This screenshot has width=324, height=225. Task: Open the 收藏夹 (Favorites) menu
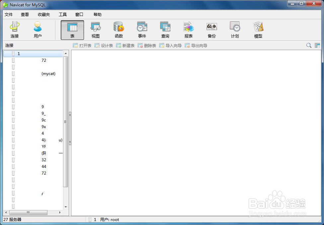pyautogui.click(x=44, y=15)
